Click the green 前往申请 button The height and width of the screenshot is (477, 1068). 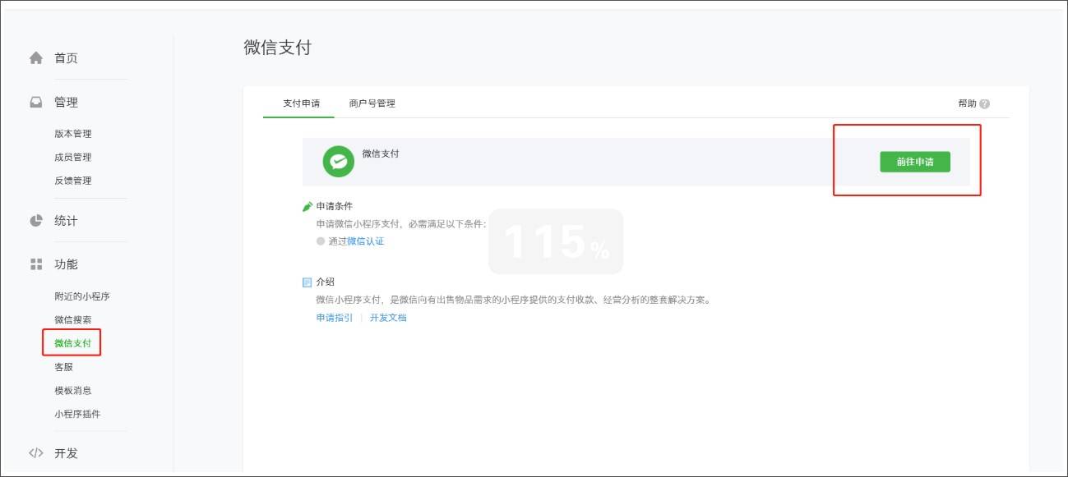click(915, 162)
